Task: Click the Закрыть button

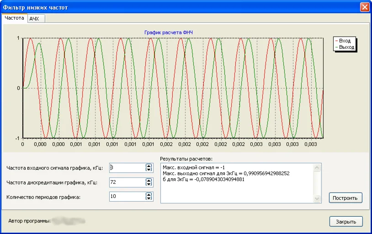Action: coord(346,222)
